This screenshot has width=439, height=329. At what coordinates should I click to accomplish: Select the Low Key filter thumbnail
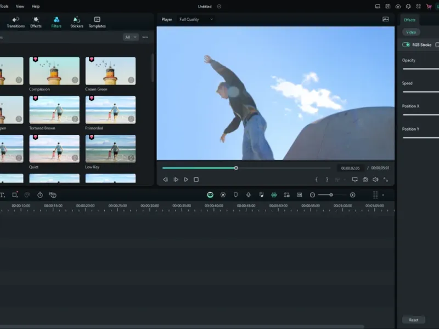pos(111,149)
